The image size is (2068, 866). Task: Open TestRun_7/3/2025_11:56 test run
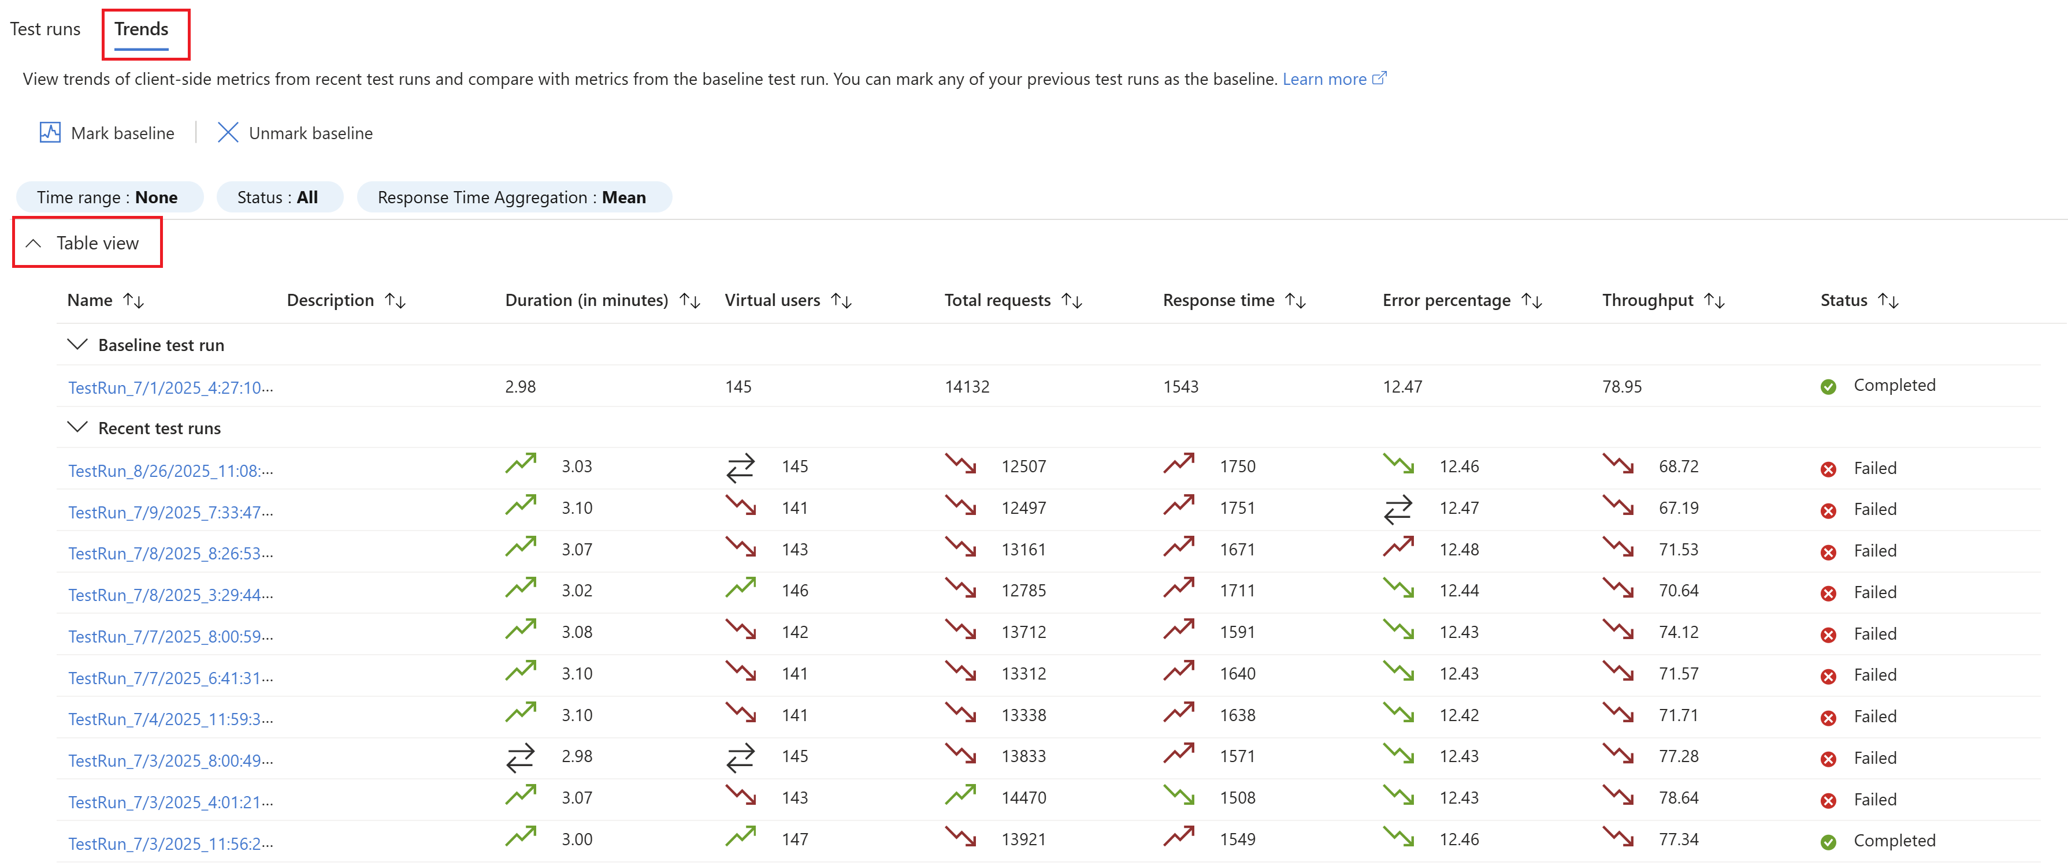170,843
